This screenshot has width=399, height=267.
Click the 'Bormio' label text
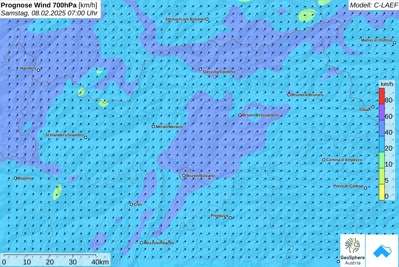25,178
